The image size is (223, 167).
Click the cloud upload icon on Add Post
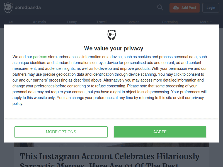pos(176,8)
